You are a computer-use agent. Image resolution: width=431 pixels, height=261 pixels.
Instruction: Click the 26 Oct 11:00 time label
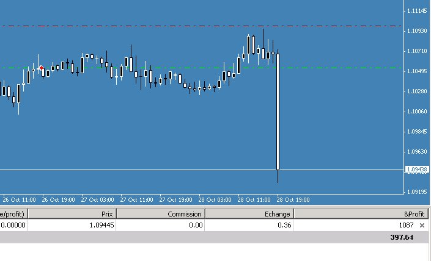point(19,200)
